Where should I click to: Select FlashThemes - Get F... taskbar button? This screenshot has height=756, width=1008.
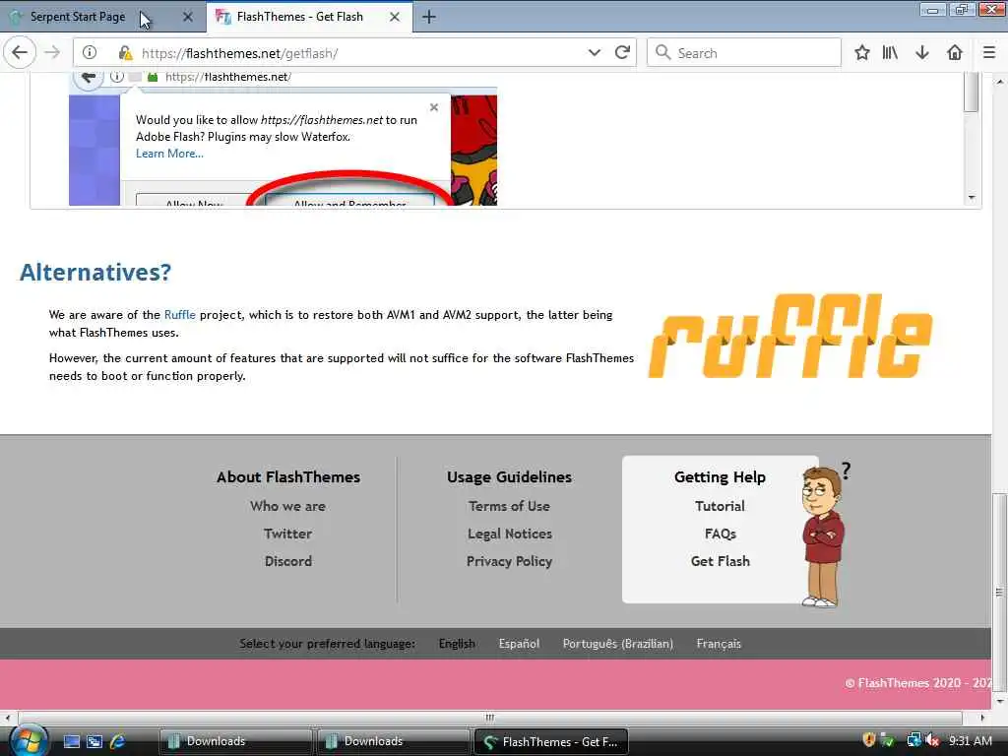point(550,741)
